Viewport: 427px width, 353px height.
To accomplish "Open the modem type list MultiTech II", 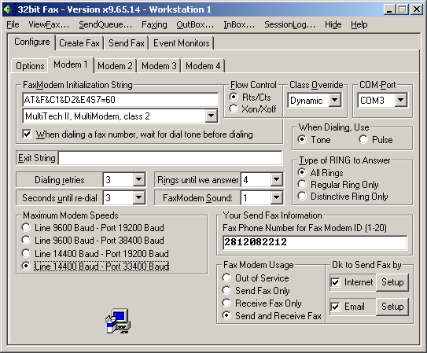I will (212, 116).
